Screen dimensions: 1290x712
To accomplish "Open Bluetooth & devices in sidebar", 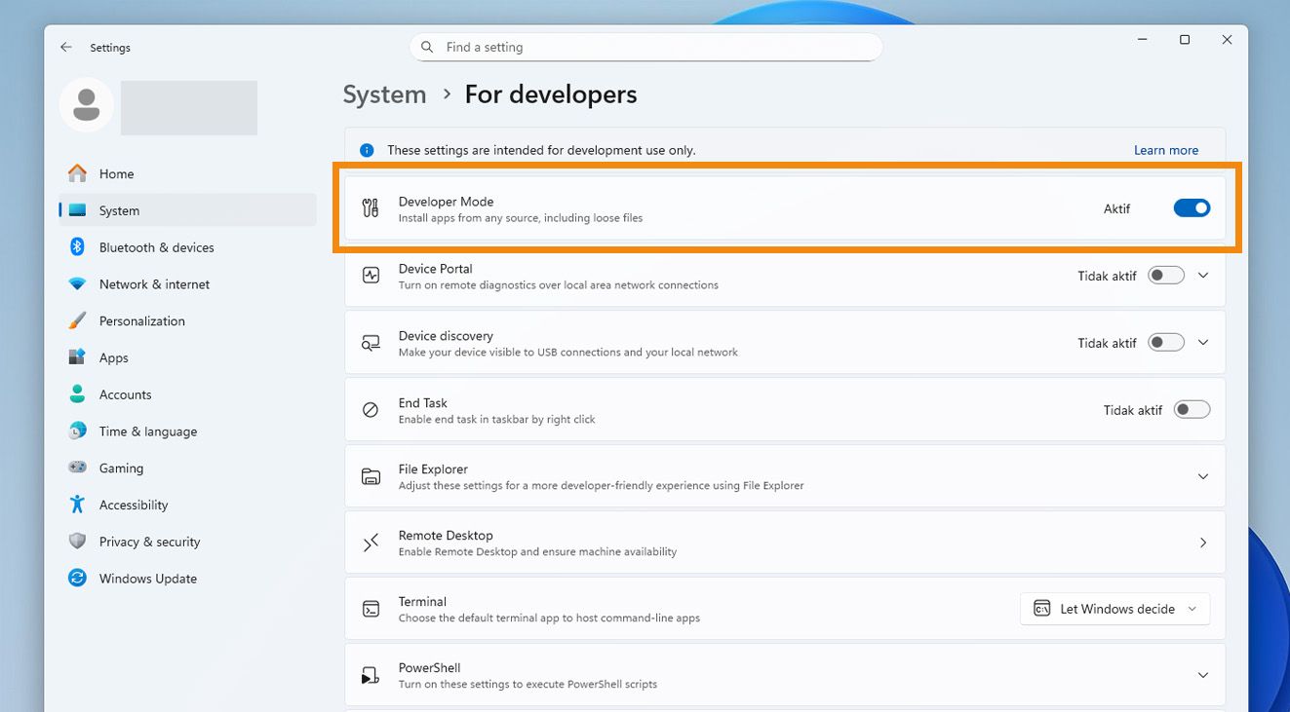I will pyautogui.click(x=156, y=247).
